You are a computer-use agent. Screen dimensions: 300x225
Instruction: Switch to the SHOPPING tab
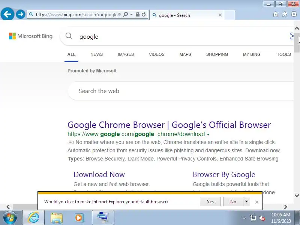tap(217, 54)
